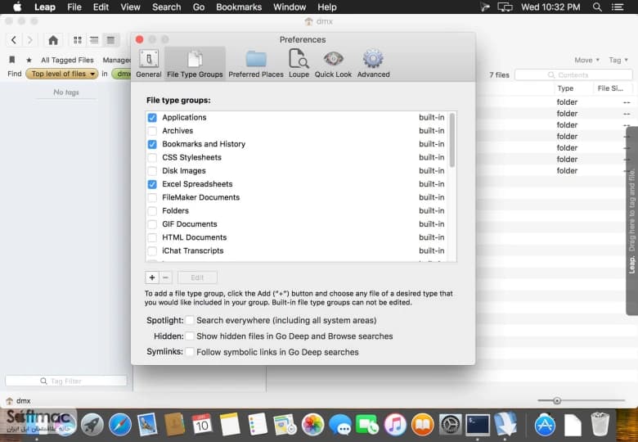Open the Edit menu
The height and width of the screenshot is (442, 638).
[x=101, y=7]
